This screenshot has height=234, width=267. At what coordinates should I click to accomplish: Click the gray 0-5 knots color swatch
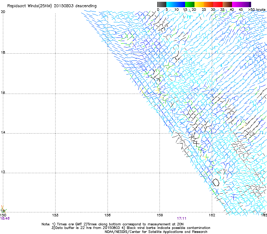tap(162, 4)
